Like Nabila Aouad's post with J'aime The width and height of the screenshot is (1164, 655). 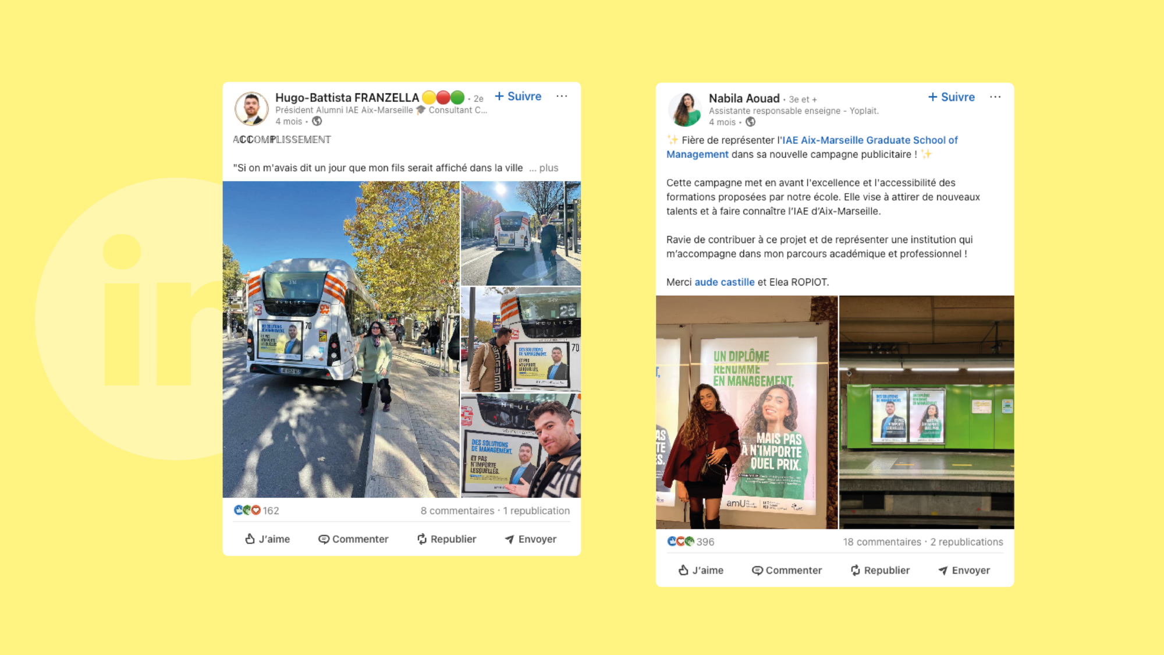701,571
